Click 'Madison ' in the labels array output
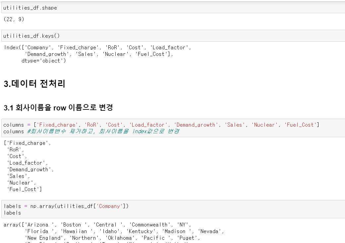 coord(176,231)
